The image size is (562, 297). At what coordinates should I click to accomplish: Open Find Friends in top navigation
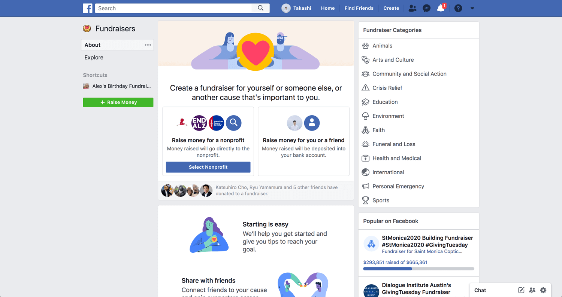(359, 8)
